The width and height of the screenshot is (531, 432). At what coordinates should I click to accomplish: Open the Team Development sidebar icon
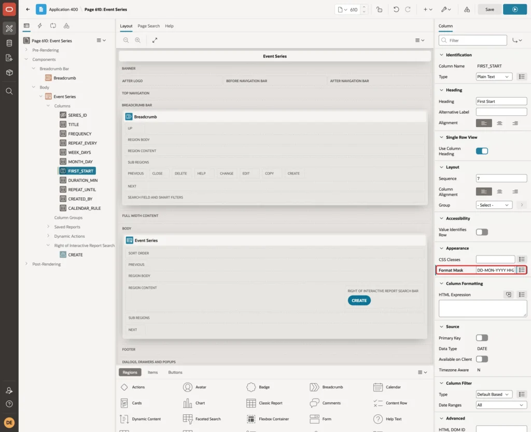(9, 58)
